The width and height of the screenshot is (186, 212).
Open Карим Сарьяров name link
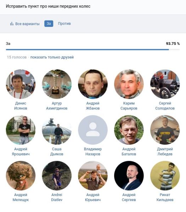coord(129,106)
